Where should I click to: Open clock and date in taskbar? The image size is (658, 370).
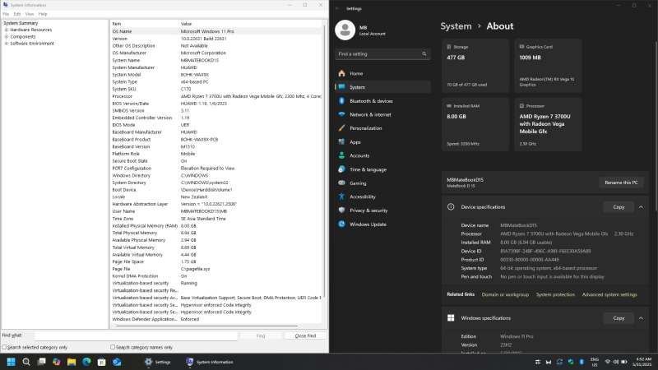coord(643,362)
